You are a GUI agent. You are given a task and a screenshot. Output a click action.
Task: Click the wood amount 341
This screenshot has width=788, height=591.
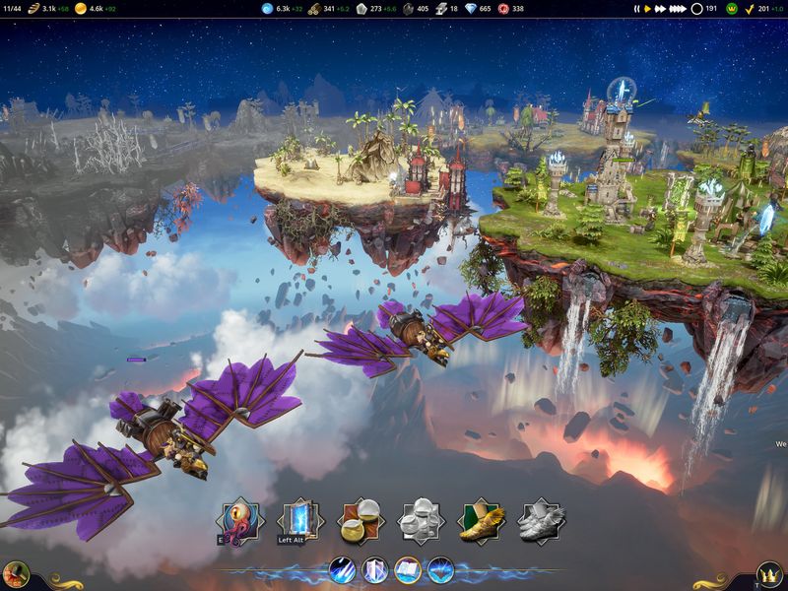coord(329,9)
